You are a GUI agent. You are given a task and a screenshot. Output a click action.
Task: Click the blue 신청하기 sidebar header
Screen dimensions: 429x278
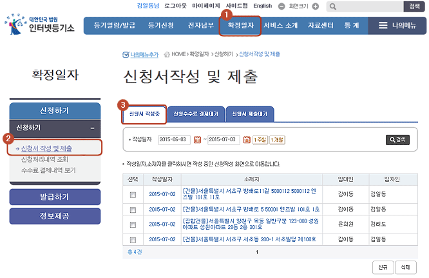point(55,111)
